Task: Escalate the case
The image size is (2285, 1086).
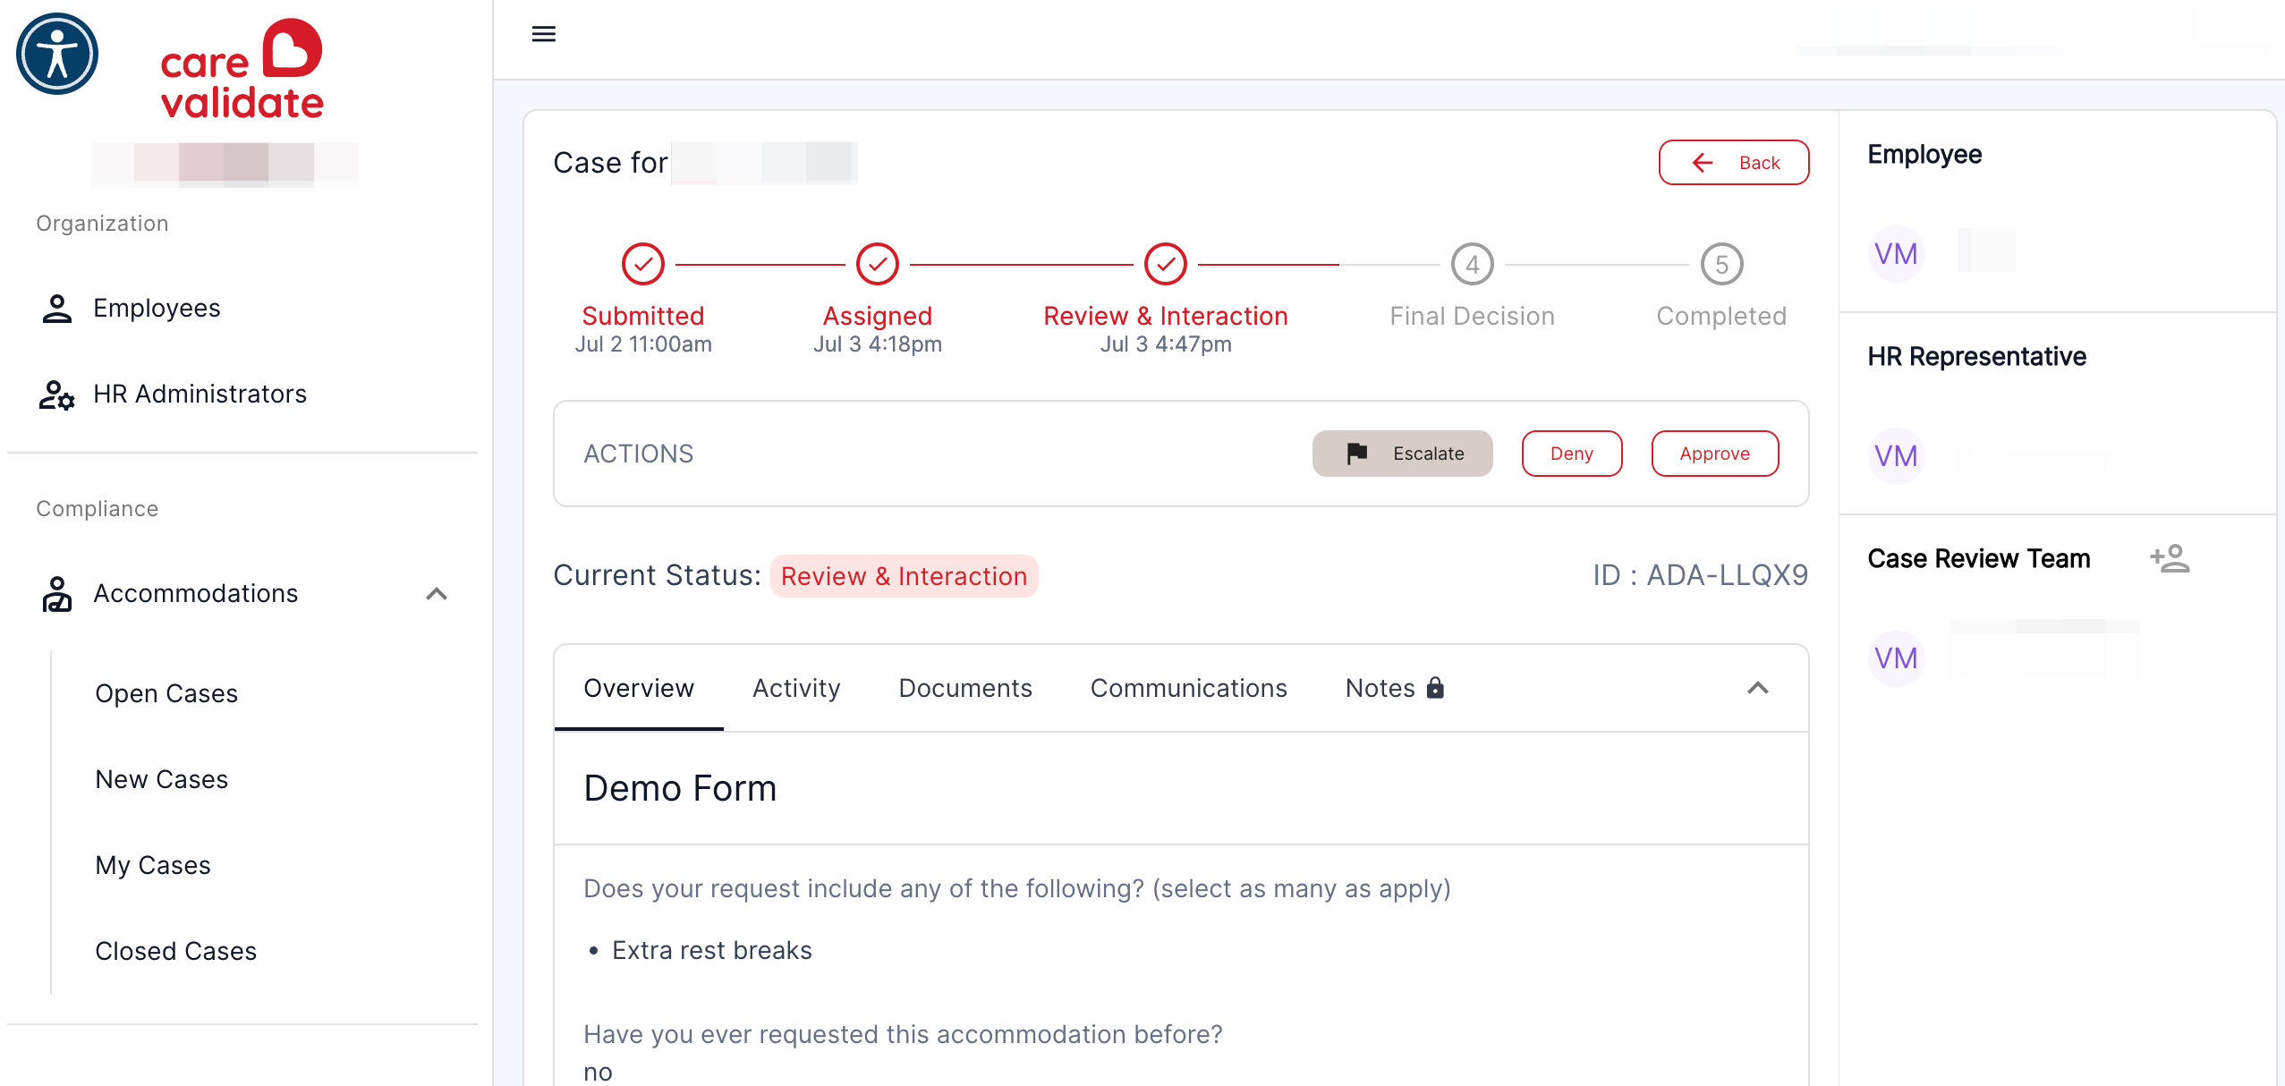Action: coord(1402,454)
